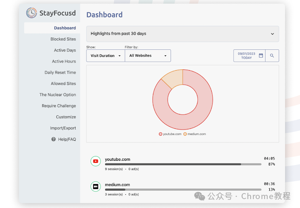Open Require Challenge settings
This screenshot has width=300, height=208.
point(59,106)
